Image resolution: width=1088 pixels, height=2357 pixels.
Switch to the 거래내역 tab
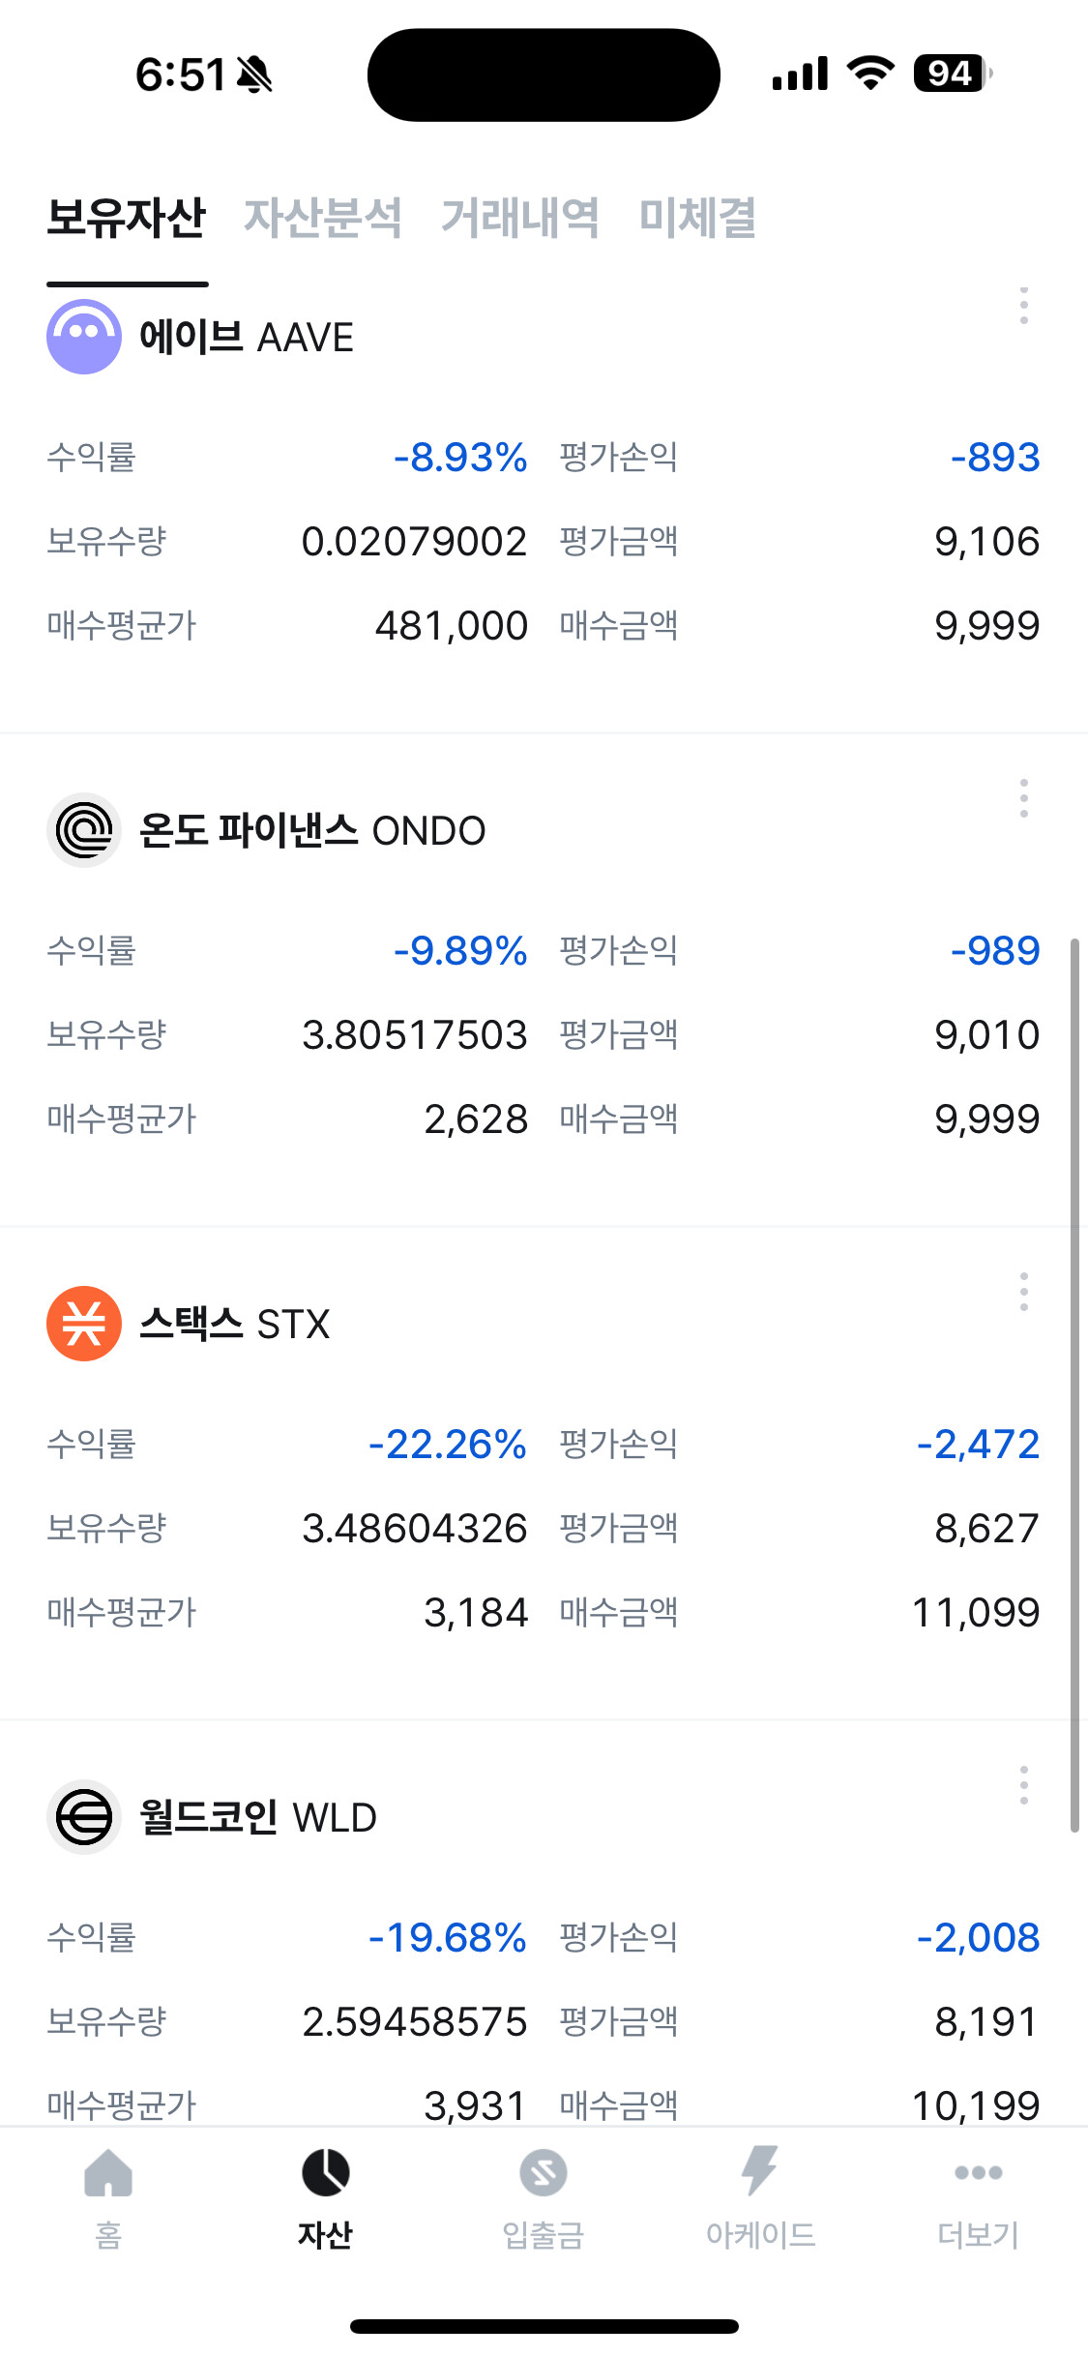[519, 218]
